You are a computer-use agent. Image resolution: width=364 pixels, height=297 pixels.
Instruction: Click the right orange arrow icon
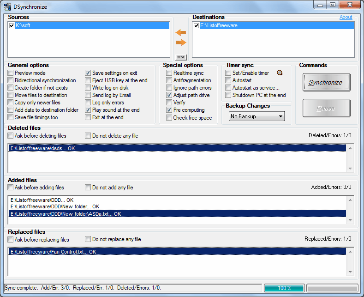point(181,42)
